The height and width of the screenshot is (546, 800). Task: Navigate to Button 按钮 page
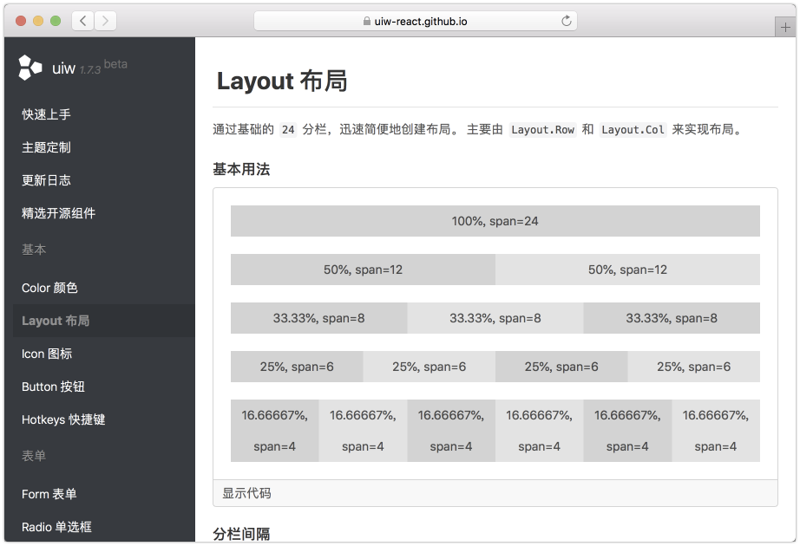53,387
